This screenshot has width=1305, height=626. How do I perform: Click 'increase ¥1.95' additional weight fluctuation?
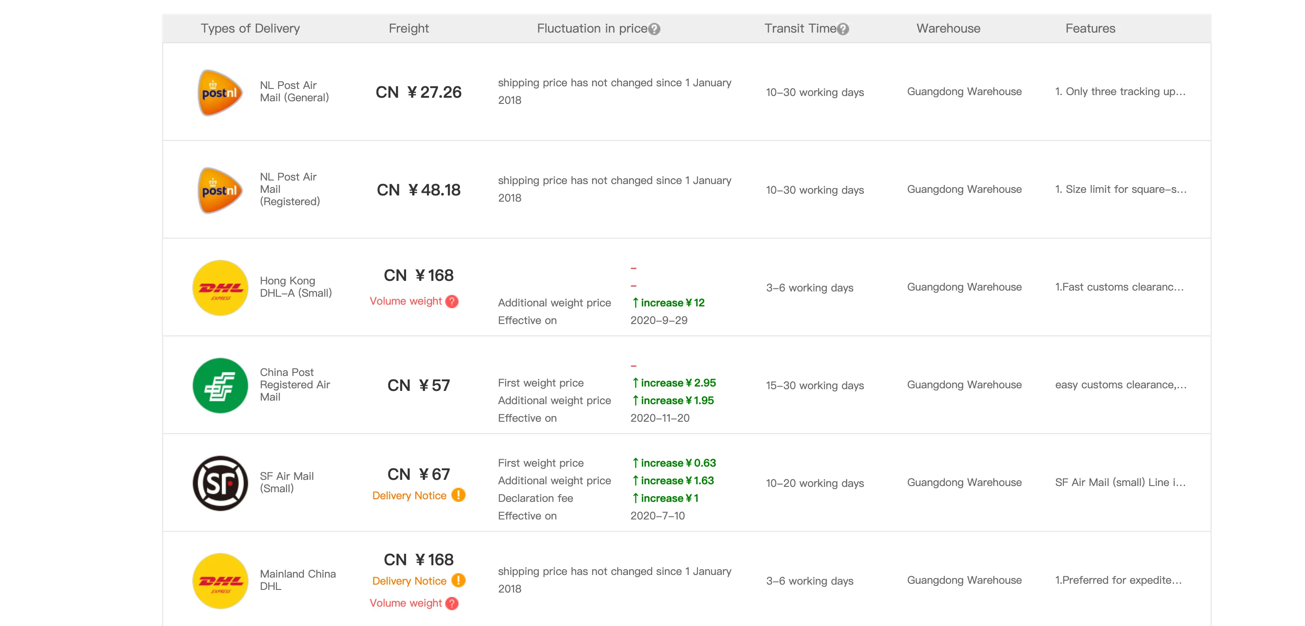point(672,401)
